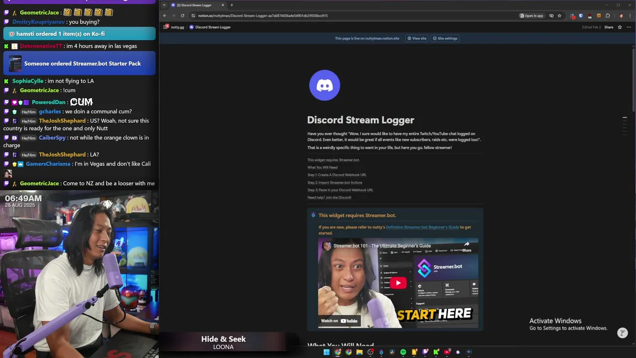Open Chrome's three-dot menu
636x358 pixels.
(630, 15)
